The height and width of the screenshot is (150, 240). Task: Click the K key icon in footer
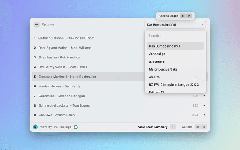point(204,127)
